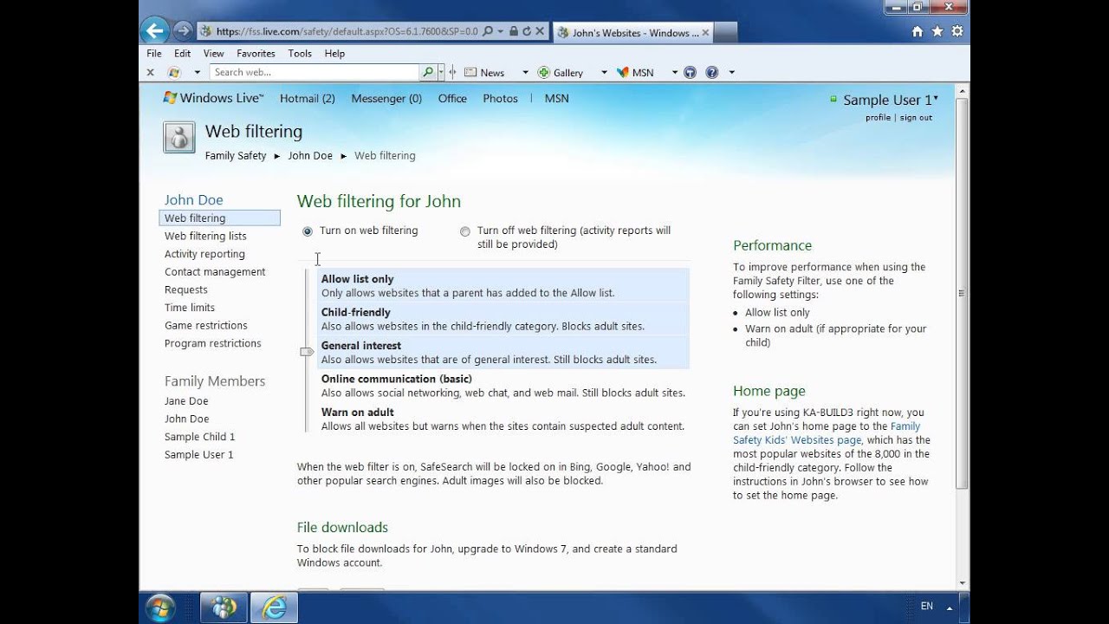Viewport: 1109px width, 624px height.
Task: Open the search box dropdown arrow
Action: (x=441, y=73)
